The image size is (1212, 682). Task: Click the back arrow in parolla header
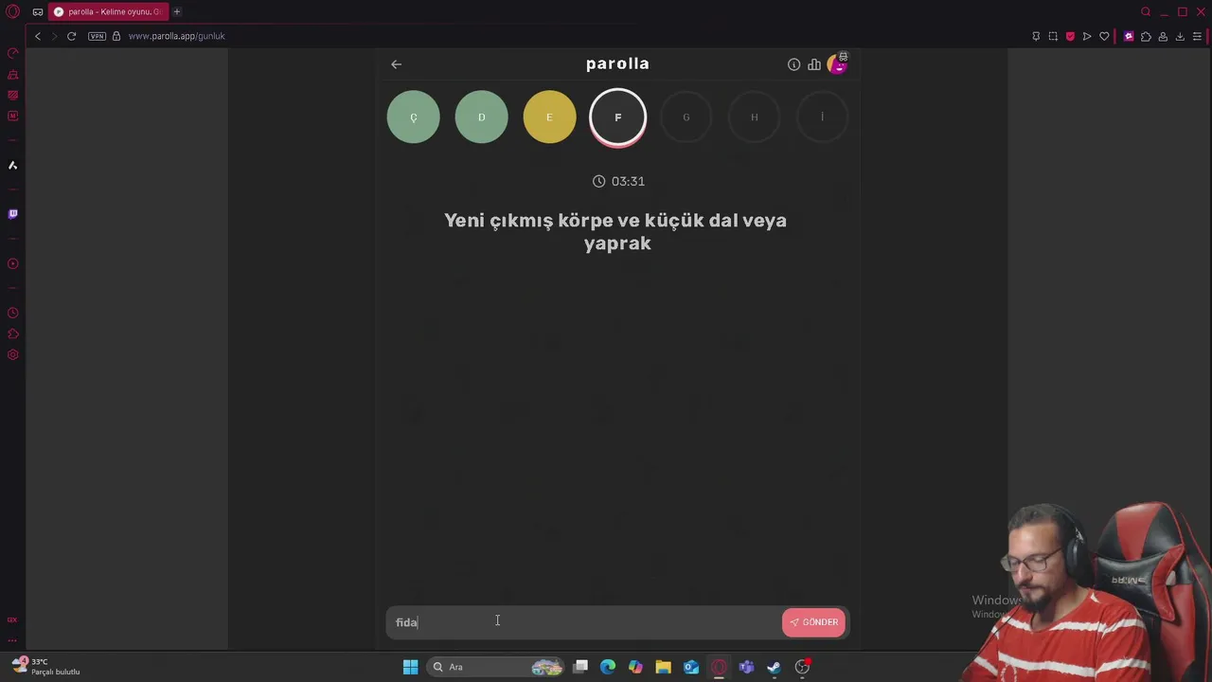coord(396,64)
